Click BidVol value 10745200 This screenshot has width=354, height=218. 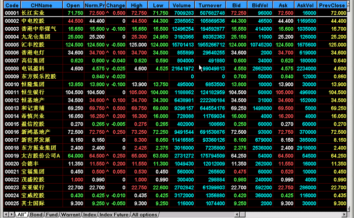[261, 44]
